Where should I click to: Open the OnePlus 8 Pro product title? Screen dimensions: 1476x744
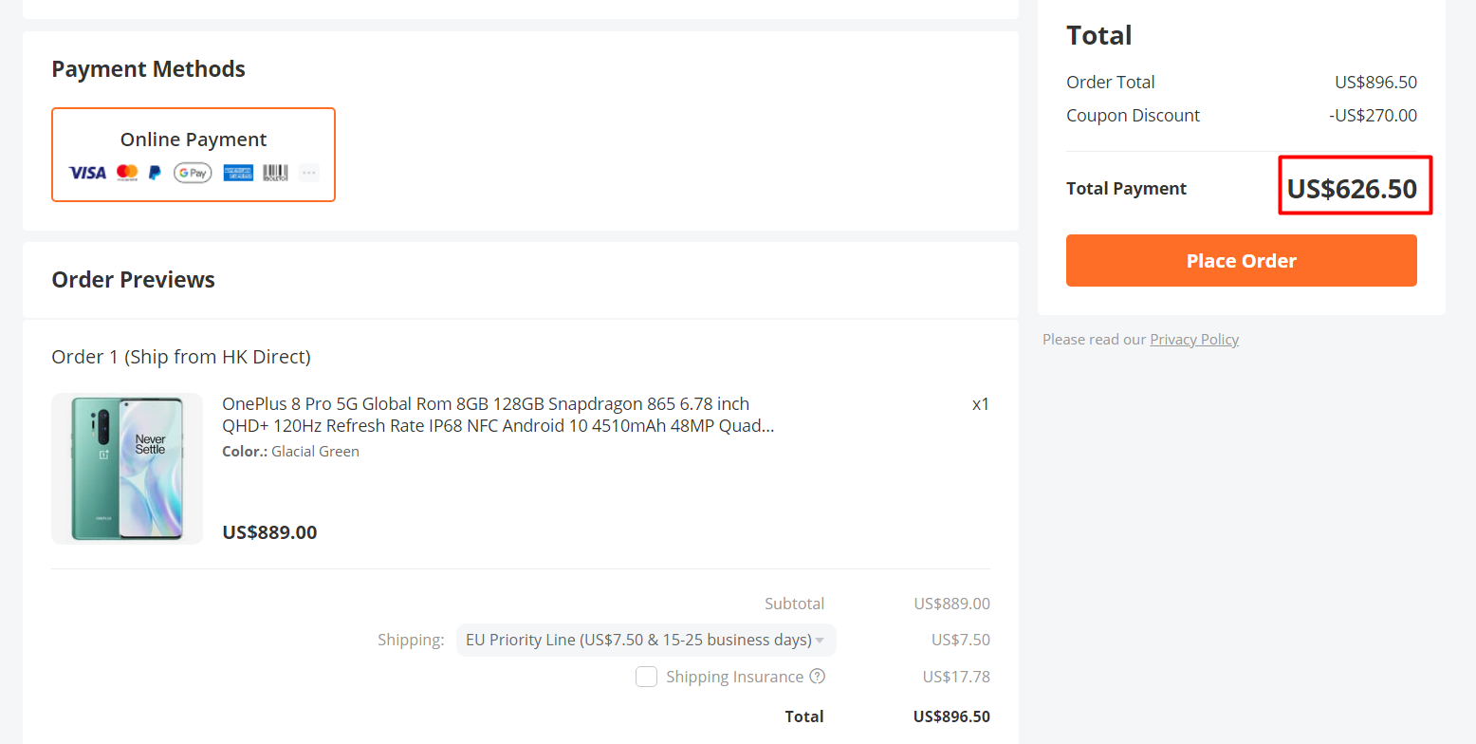point(498,415)
